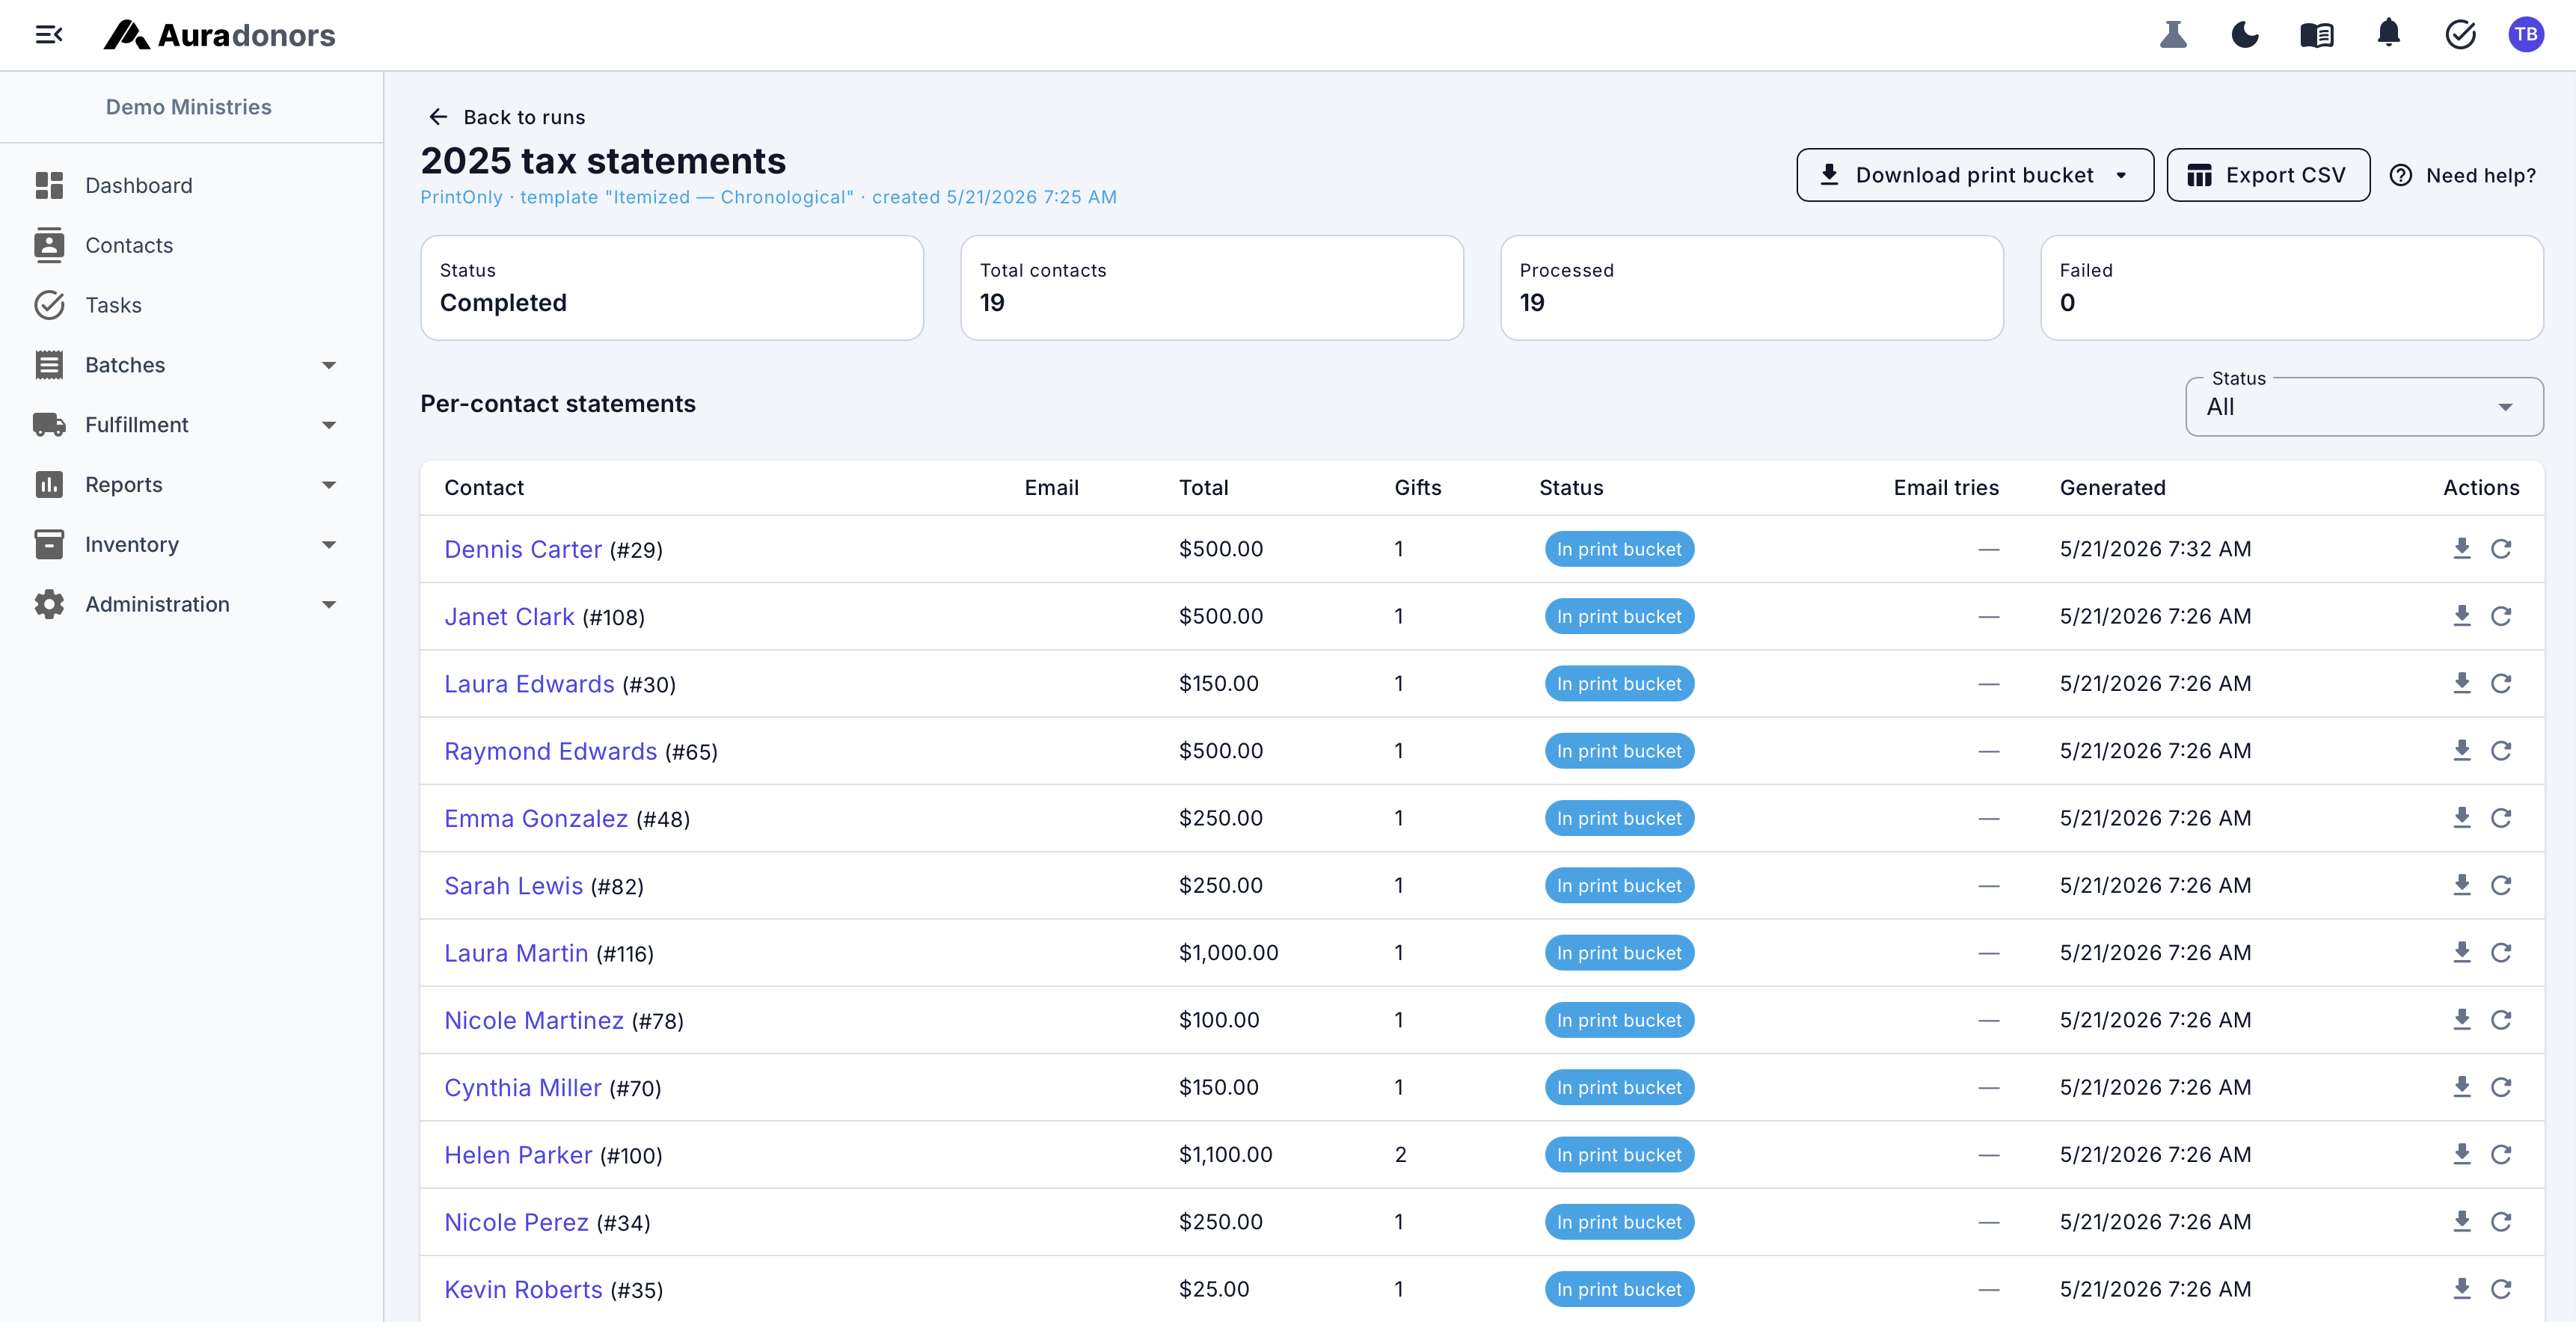
Task: Regenerate Janet Clark's statement
Action: (x=2501, y=616)
